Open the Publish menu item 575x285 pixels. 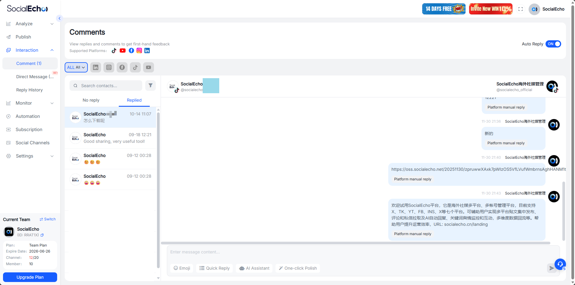pyautogui.click(x=30, y=37)
